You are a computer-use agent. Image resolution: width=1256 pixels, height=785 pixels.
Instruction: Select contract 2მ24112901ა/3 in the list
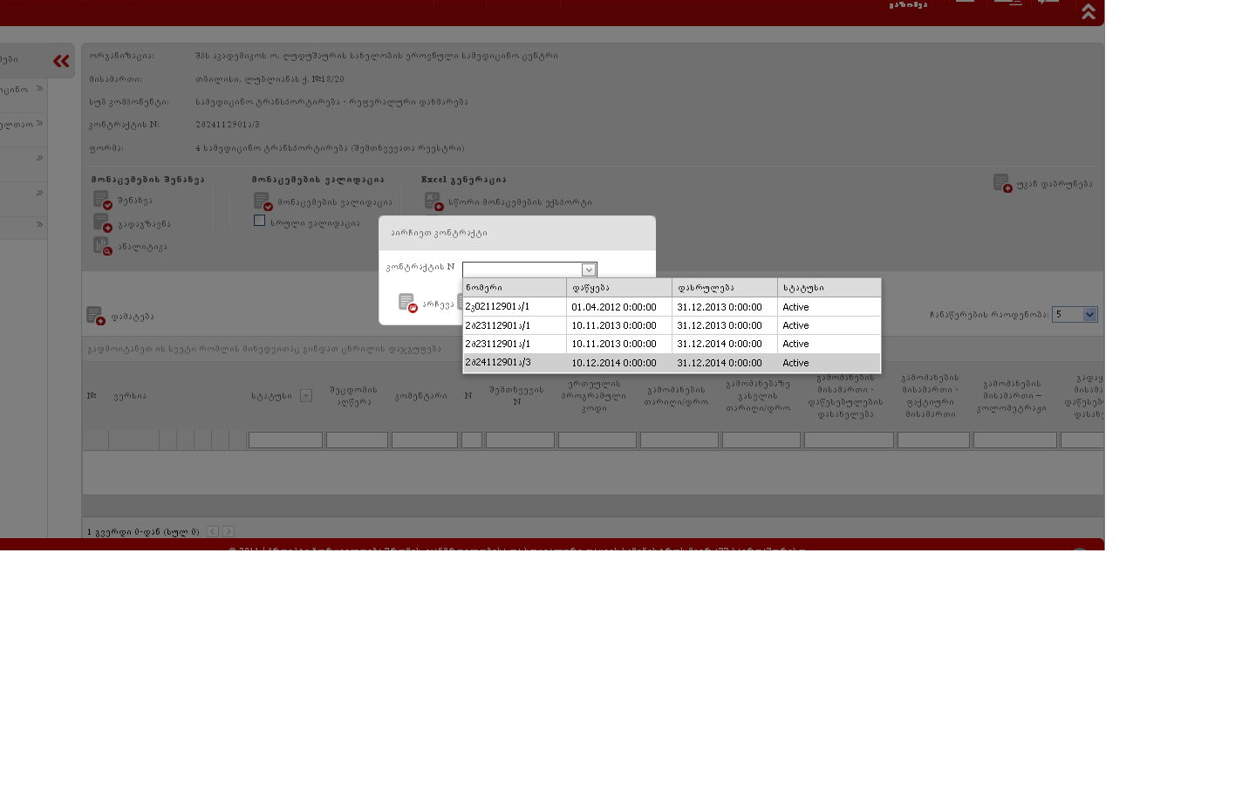pos(515,363)
